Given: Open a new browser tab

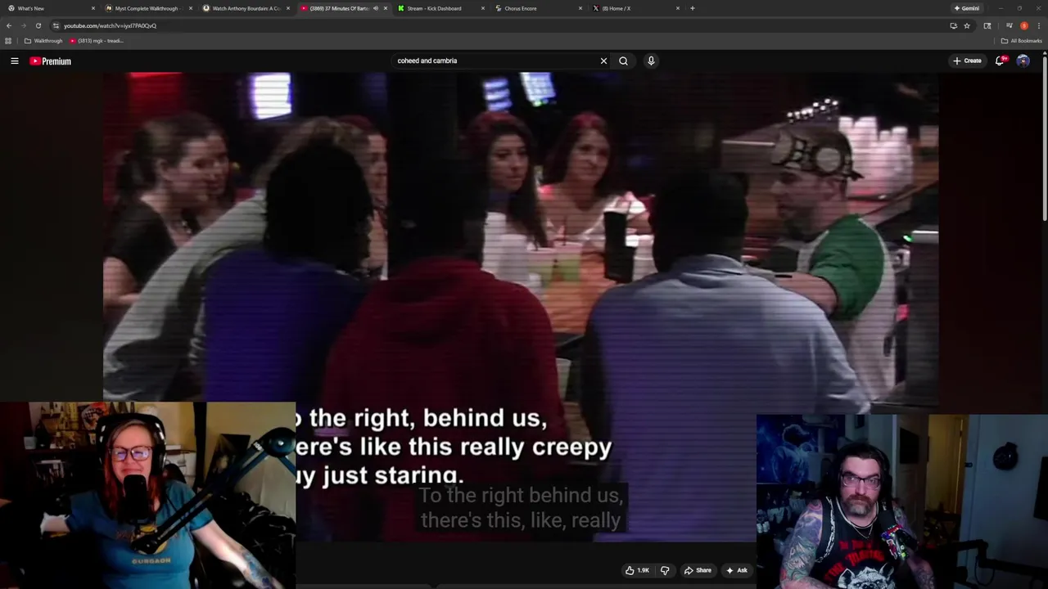Looking at the screenshot, I should (693, 8).
